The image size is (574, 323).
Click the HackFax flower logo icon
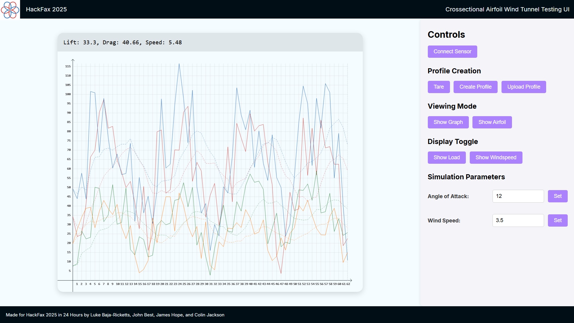point(10,9)
